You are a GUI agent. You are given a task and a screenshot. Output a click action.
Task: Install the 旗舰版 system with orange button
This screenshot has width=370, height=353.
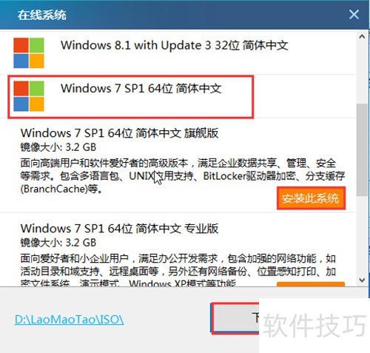coord(311,198)
